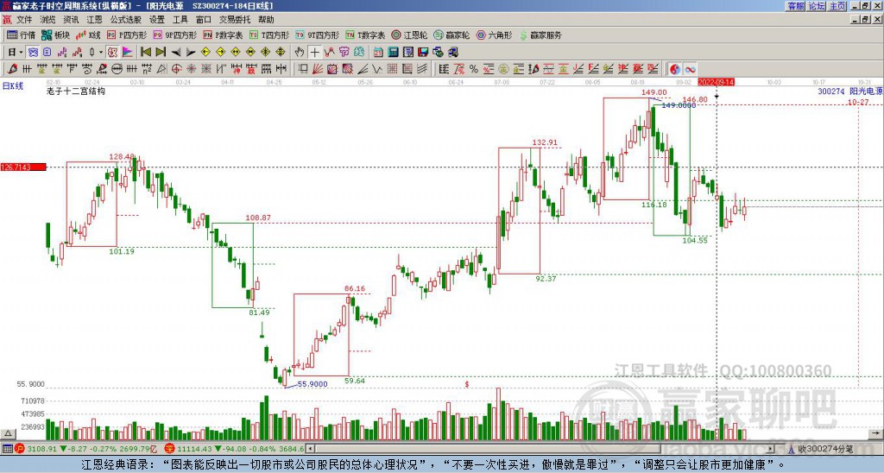The image size is (884, 473).
Task: Open the calculator icon
Action: pos(393,52)
